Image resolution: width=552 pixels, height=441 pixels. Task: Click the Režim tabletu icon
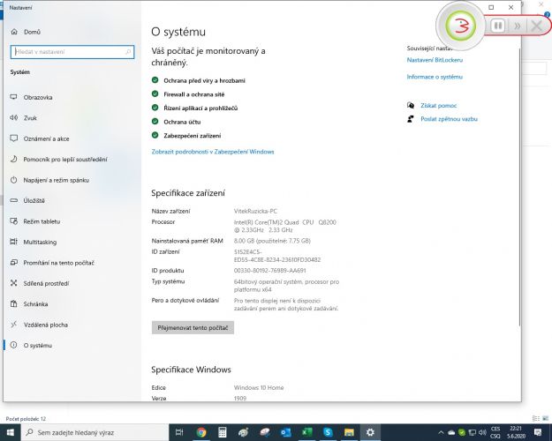tap(14, 221)
